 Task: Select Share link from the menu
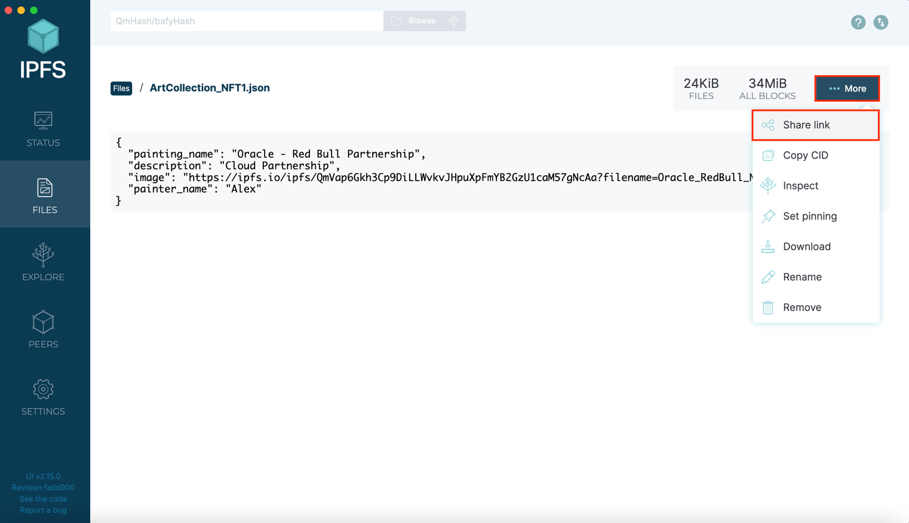[806, 125]
